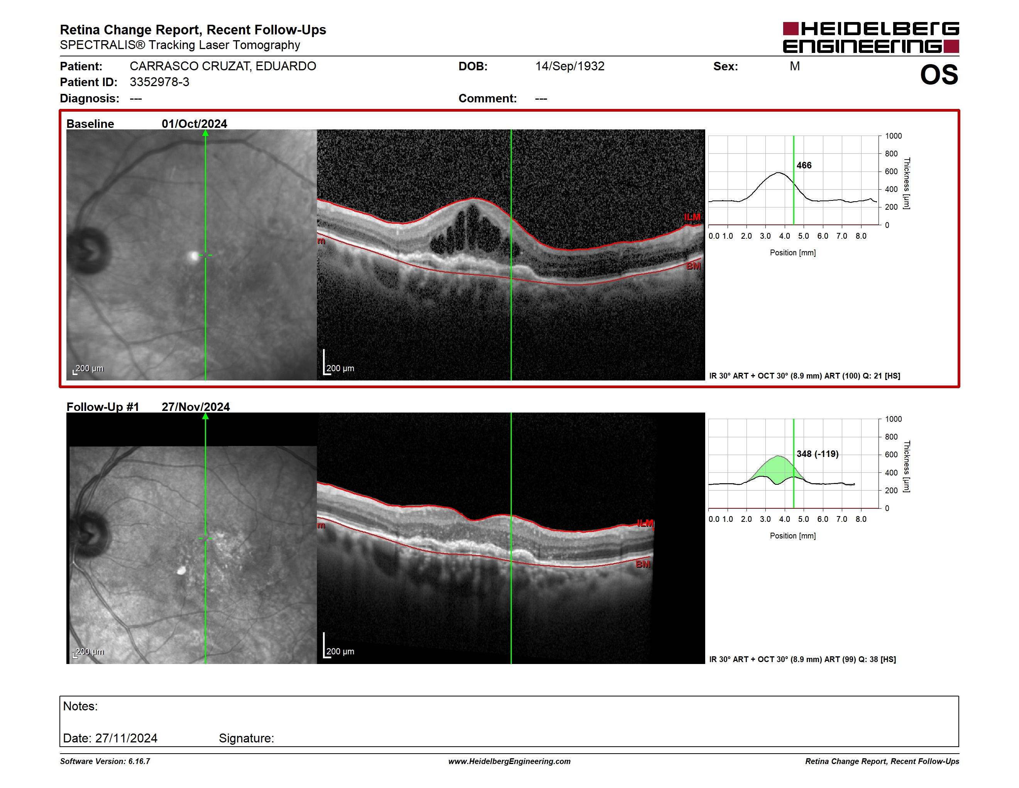The height and width of the screenshot is (788, 1019).
Task: Click the Follow-Up thickness change graph
Action: click(793, 463)
